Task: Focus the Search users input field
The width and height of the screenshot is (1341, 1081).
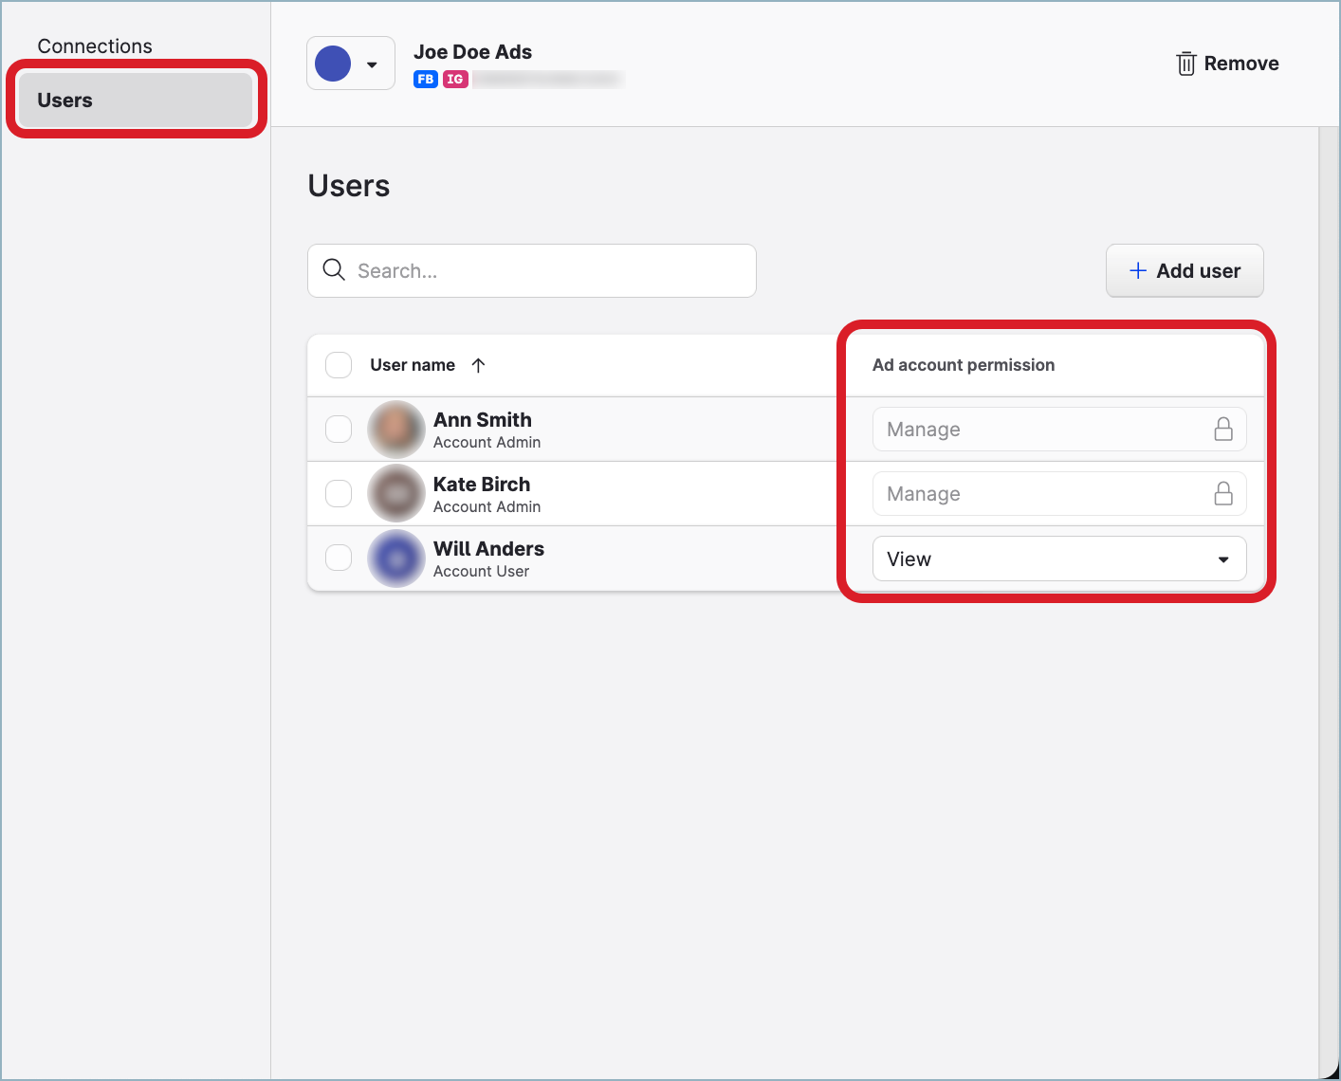Action: pyautogui.click(x=550, y=271)
